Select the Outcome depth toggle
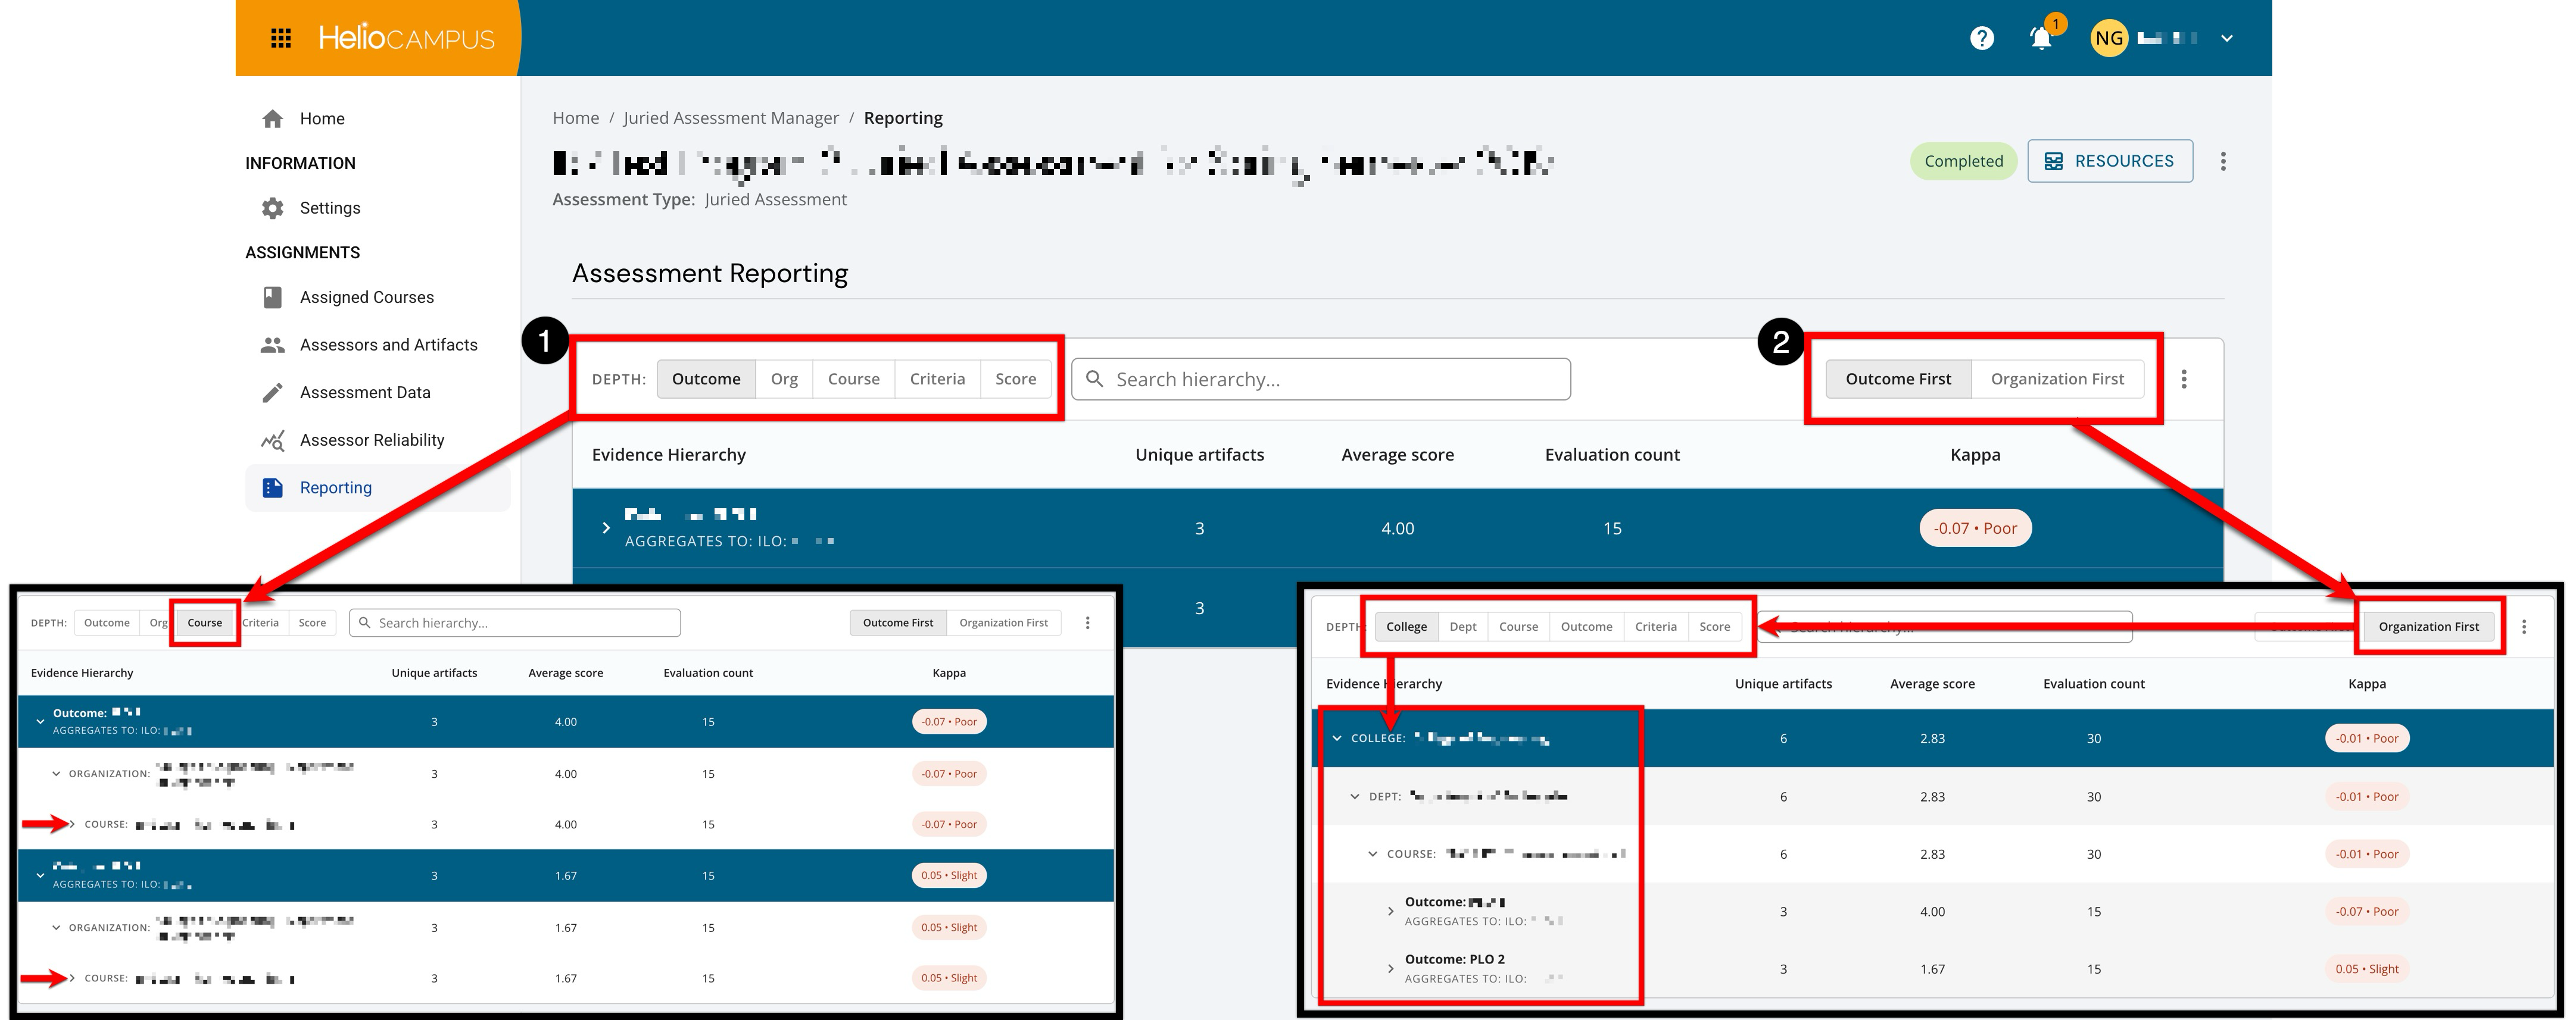 click(x=706, y=378)
